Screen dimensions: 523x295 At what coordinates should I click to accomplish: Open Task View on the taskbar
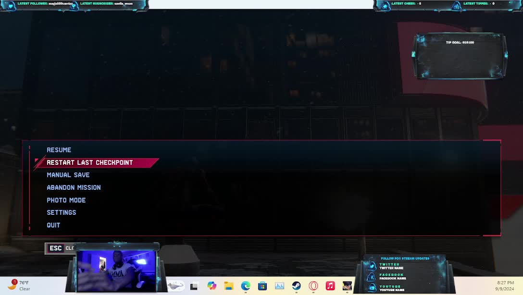point(194,286)
